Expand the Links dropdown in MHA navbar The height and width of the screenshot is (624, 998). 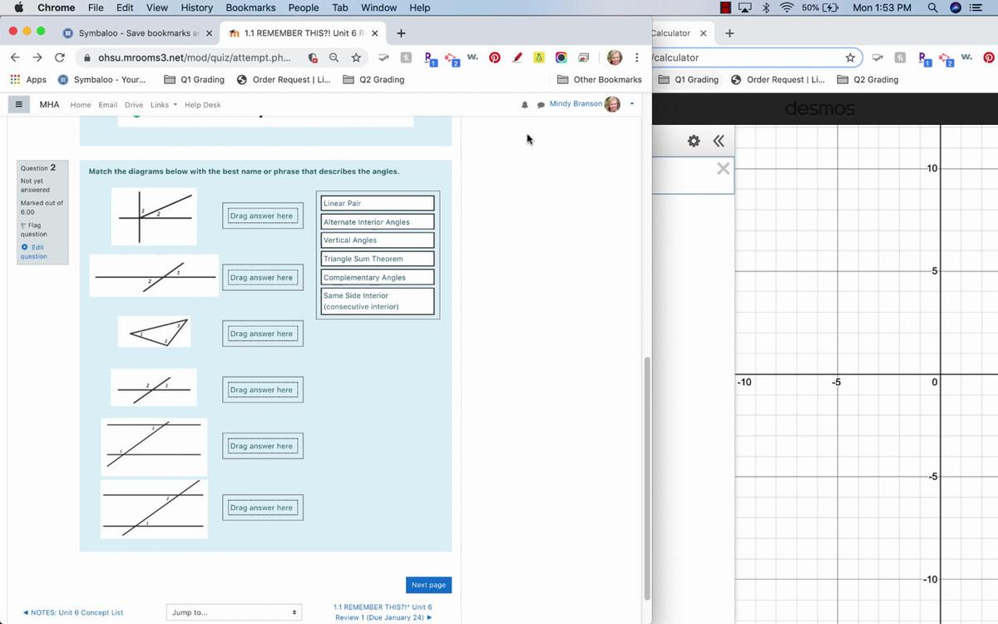pos(163,105)
